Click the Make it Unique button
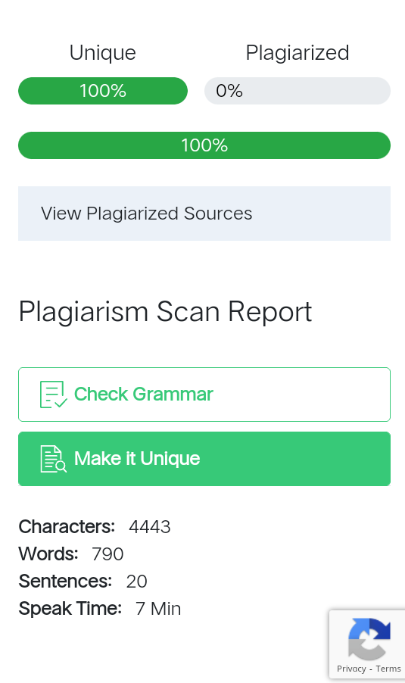 pos(204,459)
